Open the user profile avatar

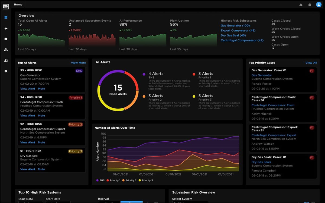pyautogui.click(x=318, y=5)
